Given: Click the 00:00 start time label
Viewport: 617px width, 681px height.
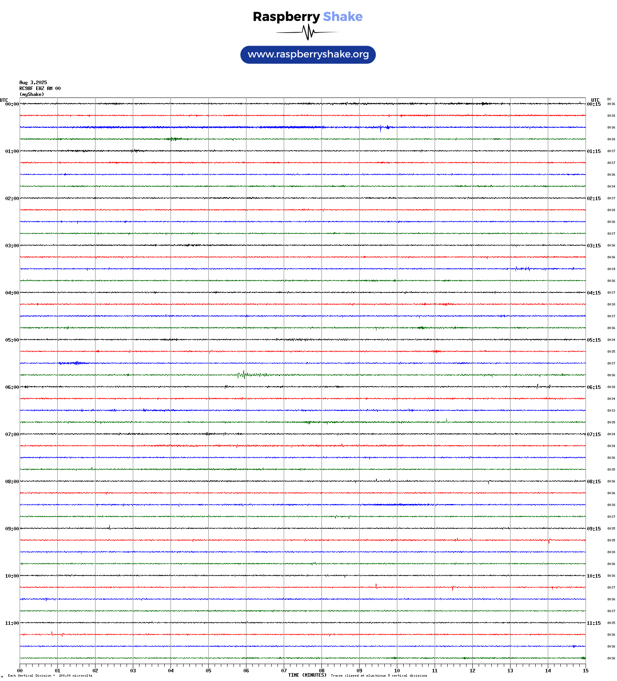Looking at the screenshot, I should 12,104.
